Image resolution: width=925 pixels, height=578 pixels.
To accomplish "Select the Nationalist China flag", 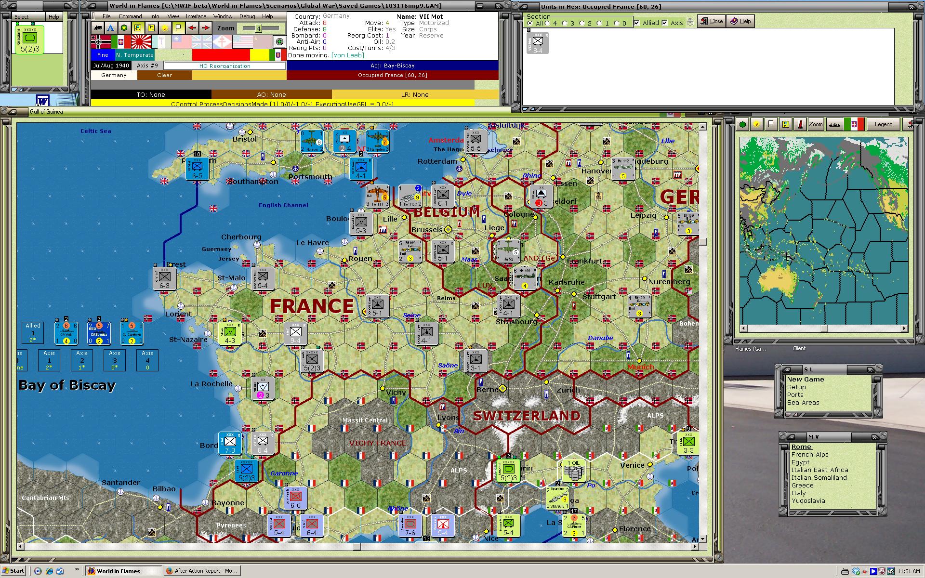I will (182, 42).
